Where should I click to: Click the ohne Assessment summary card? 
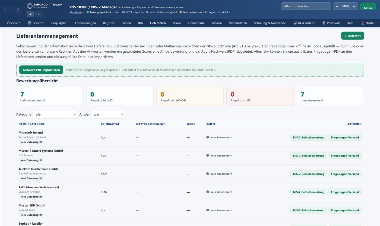click(330, 96)
